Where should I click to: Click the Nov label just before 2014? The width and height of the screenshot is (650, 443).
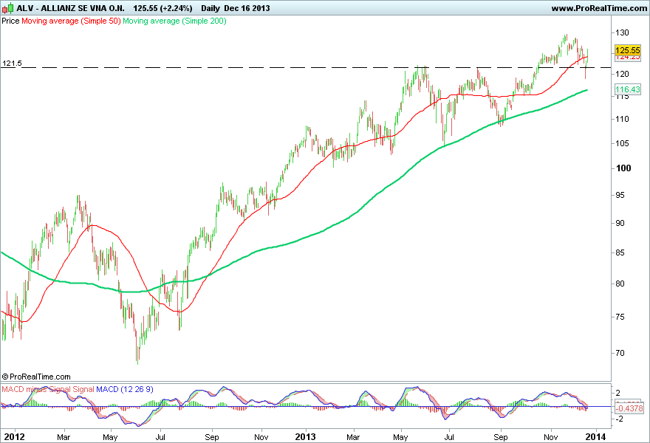click(550, 437)
